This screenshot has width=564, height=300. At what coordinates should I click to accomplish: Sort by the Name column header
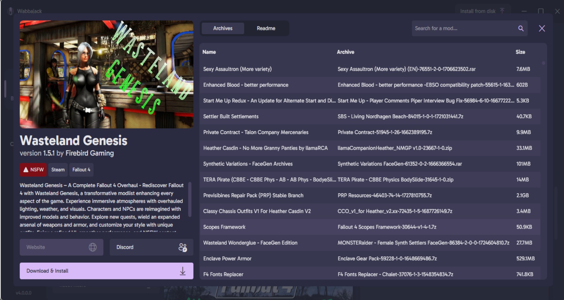point(209,52)
